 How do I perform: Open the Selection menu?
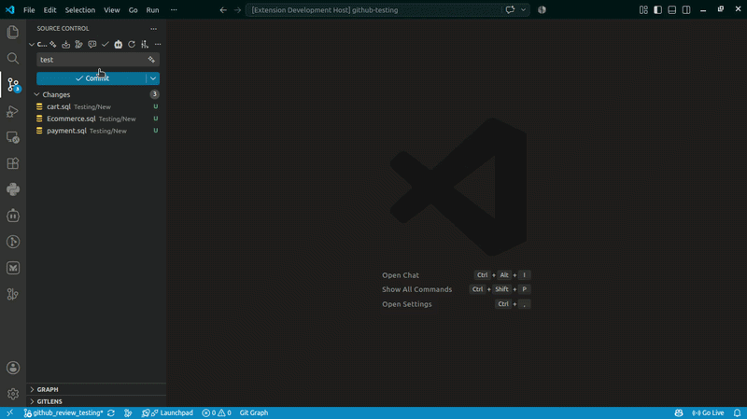coord(80,9)
